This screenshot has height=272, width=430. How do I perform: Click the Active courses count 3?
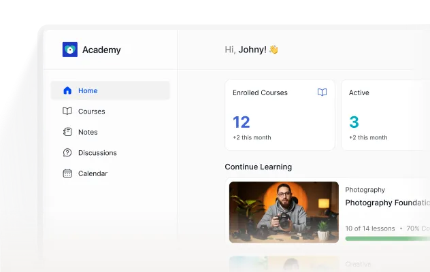pos(354,122)
